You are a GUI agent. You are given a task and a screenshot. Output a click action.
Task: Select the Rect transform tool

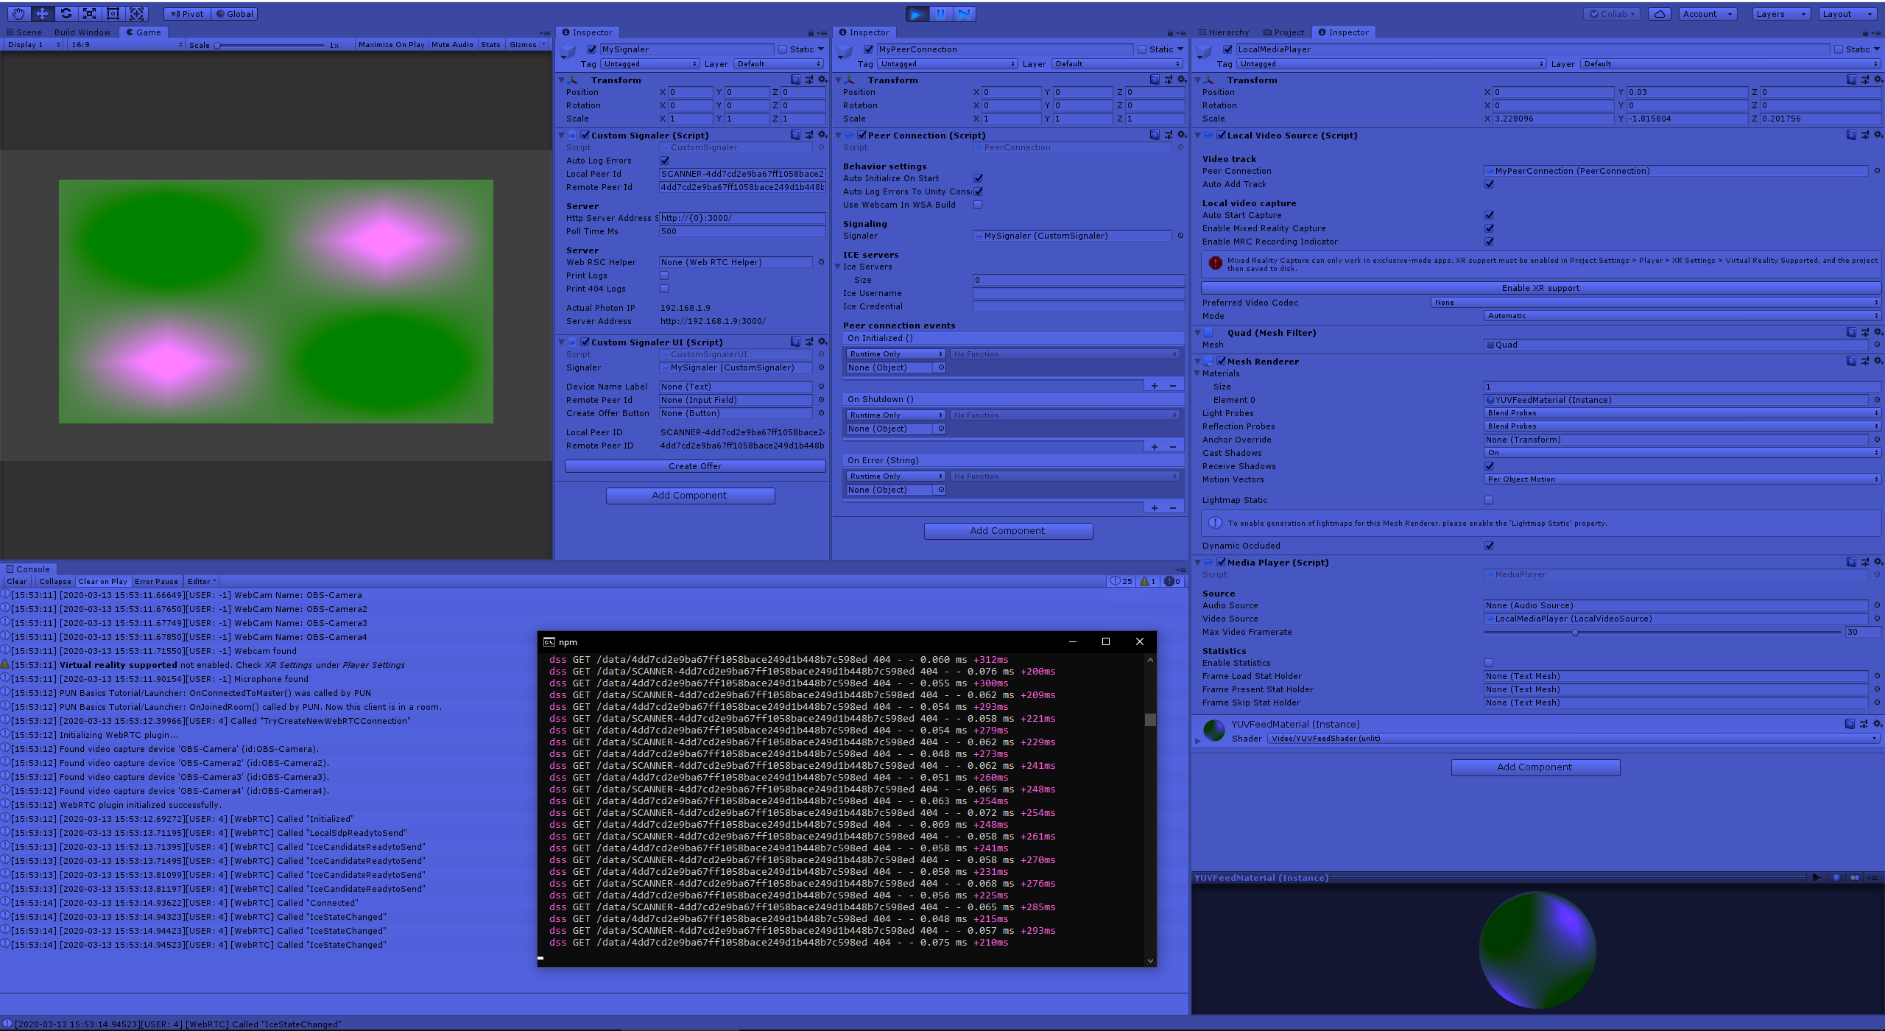(113, 13)
